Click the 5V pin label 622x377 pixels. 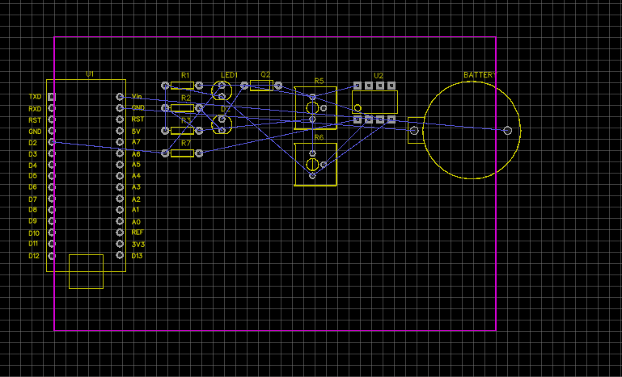point(136,131)
